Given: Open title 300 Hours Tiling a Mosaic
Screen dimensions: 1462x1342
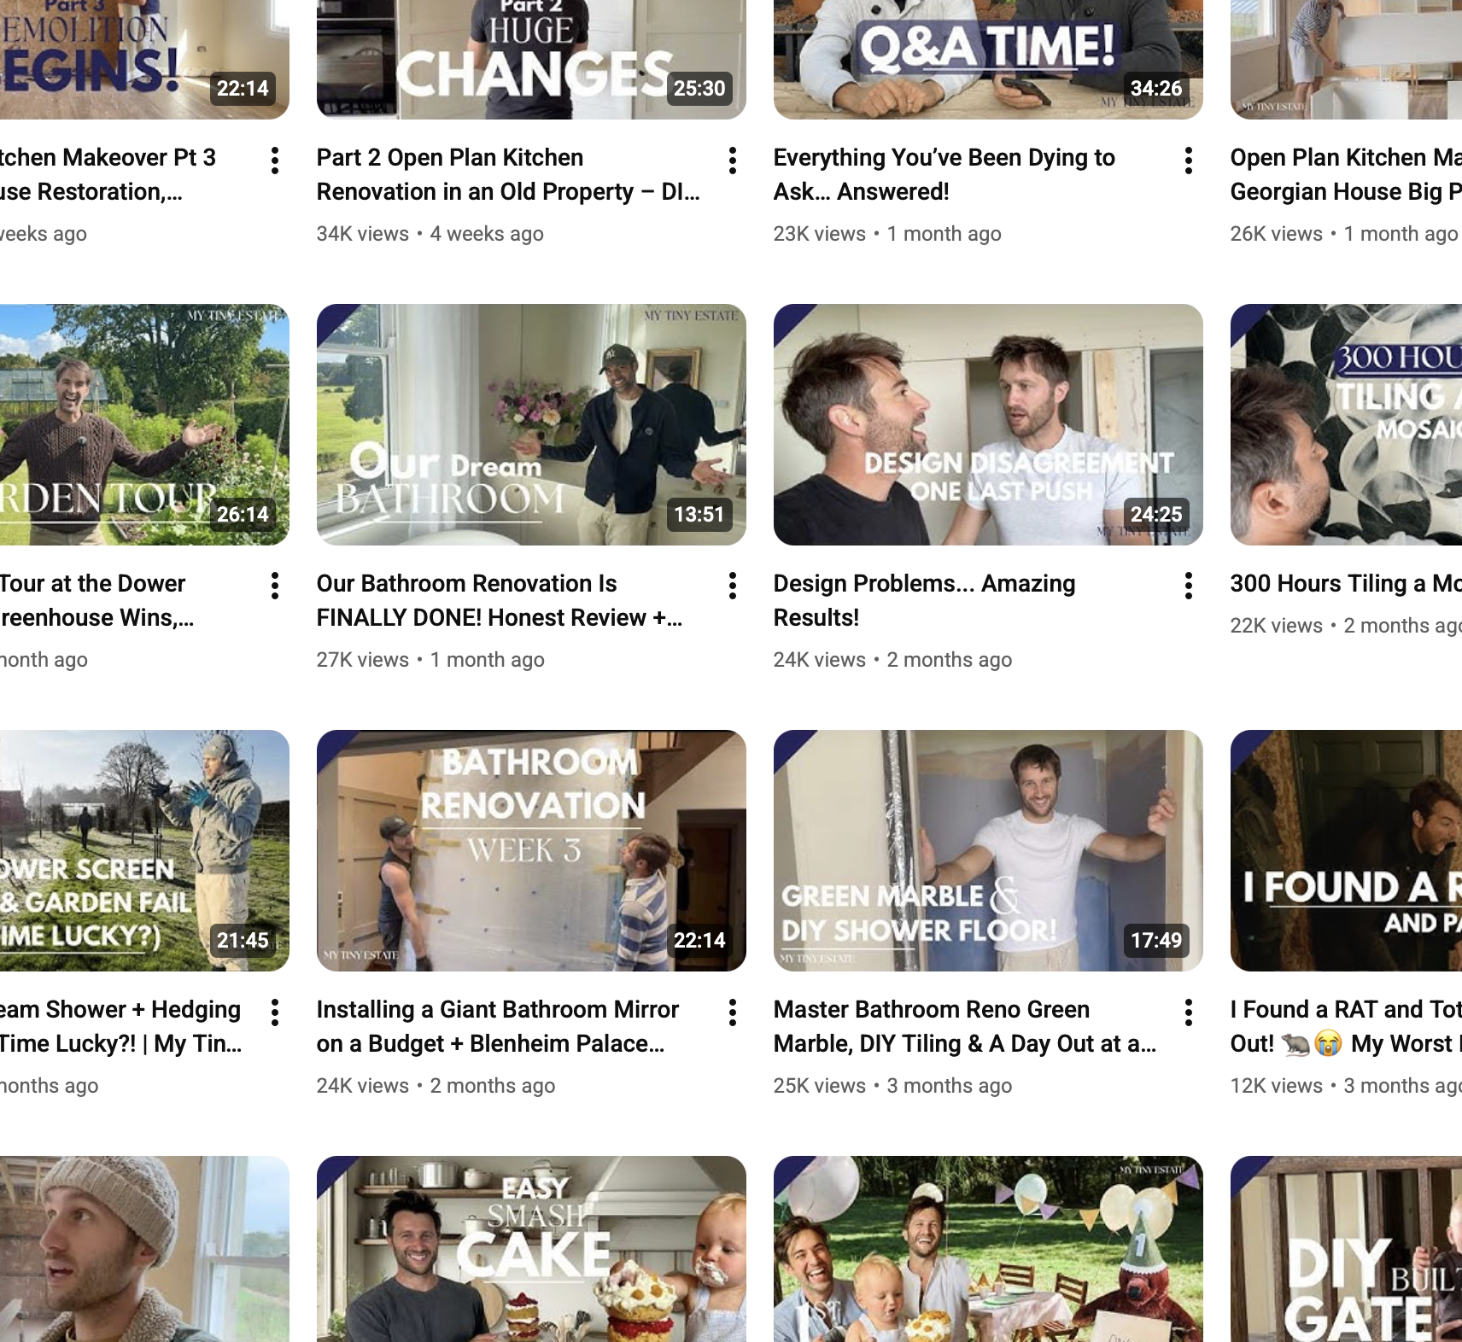Looking at the screenshot, I should pyautogui.click(x=1346, y=583).
